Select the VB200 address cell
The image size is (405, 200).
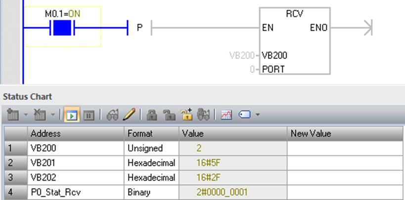point(76,148)
